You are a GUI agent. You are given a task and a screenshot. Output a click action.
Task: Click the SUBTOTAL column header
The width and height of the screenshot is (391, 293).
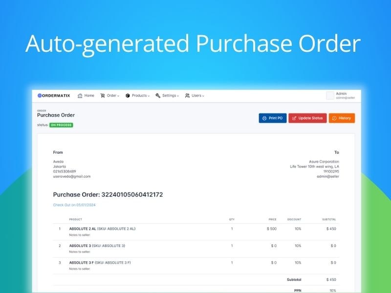[329, 219]
